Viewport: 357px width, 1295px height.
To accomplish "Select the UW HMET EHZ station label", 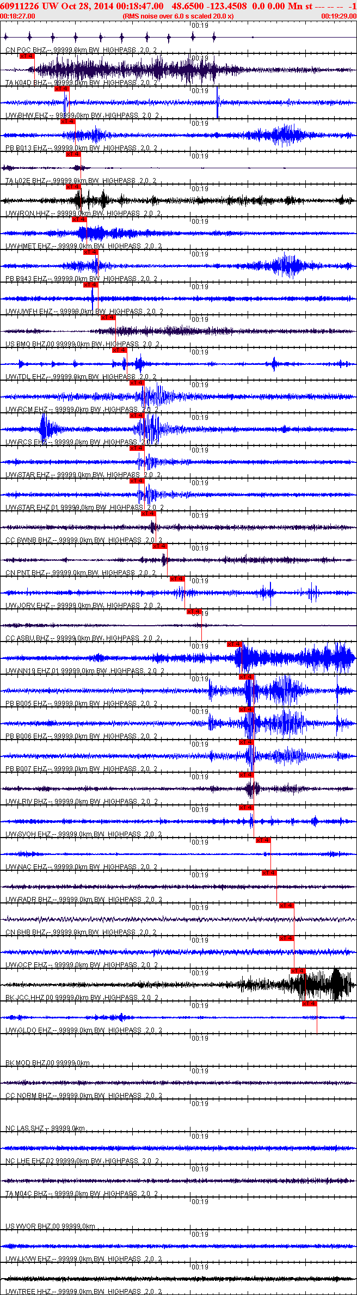I will [83, 246].
